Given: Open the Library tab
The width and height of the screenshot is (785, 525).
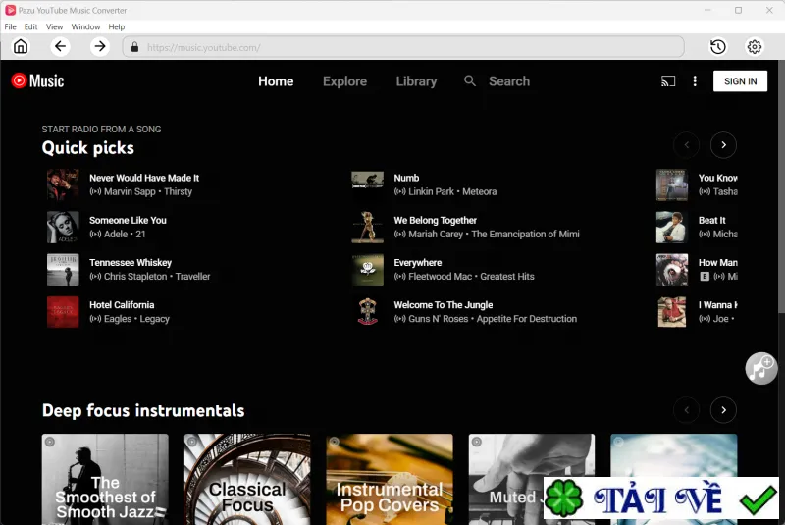Looking at the screenshot, I should click(x=416, y=81).
